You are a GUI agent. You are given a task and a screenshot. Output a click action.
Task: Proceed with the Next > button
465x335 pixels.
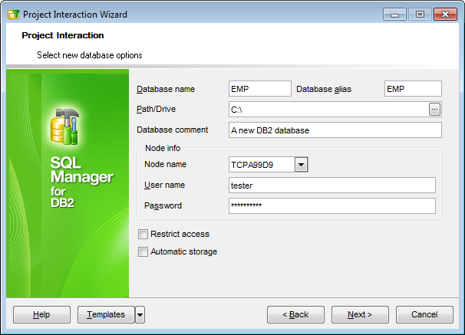pos(360,314)
